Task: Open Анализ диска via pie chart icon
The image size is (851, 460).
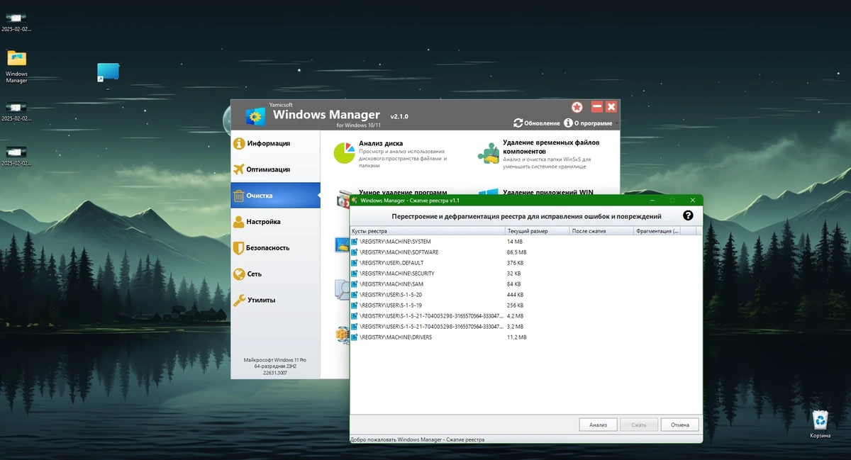Action: pos(344,152)
